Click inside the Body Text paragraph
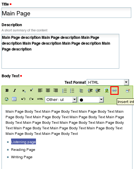The image size is (134, 169). tap(65, 123)
